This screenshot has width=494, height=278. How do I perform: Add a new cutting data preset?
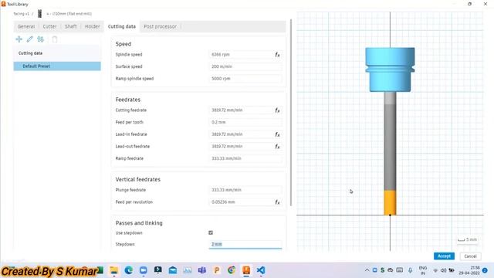(19, 39)
